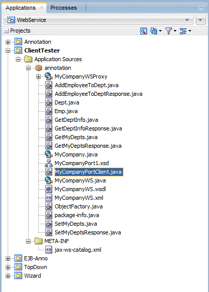
Task: Click the Emp.java file icon
Action: (48, 111)
